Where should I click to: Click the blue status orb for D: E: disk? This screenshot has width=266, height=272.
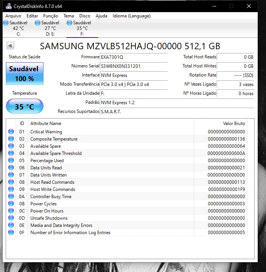37,23
